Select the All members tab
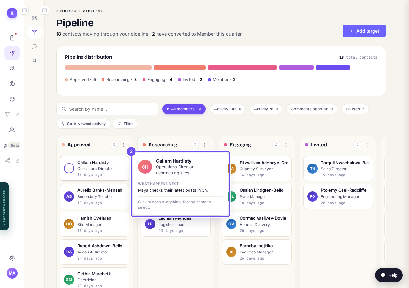Image resolution: width=409 pixels, height=288 pixels. 184,109
